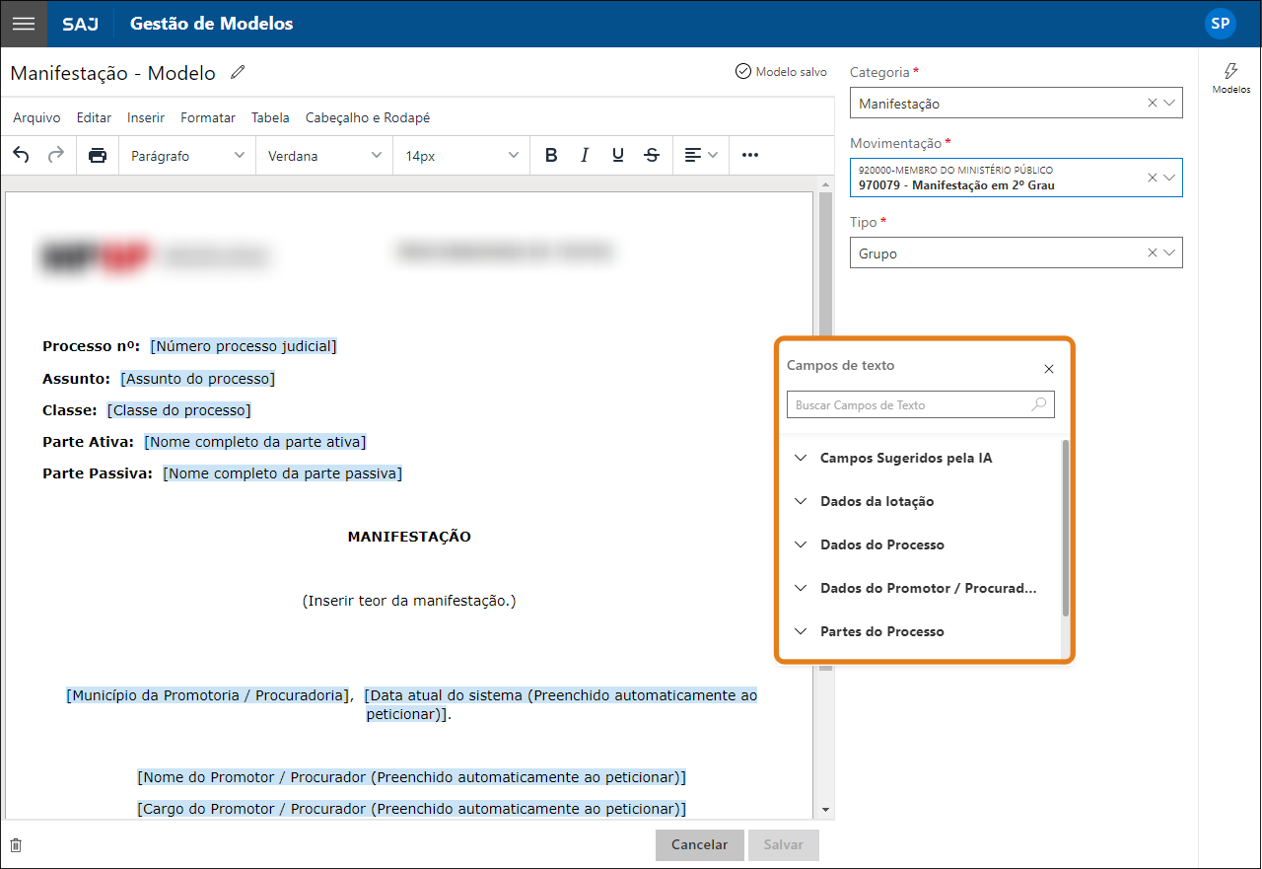Click the pencil icon to rename model
This screenshot has width=1262, height=869.
(238, 72)
